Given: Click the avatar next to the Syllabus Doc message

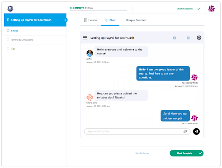Looking at the screenshot, I should [x=194, y=118].
